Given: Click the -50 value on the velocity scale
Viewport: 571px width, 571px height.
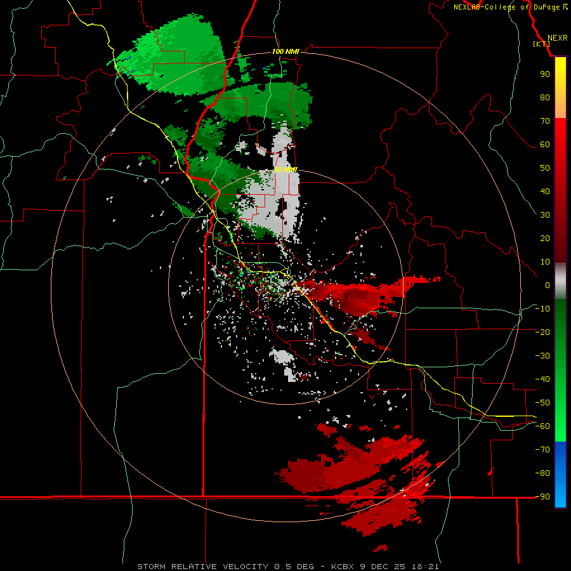Looking at the screenshot, I should [542, 402].
